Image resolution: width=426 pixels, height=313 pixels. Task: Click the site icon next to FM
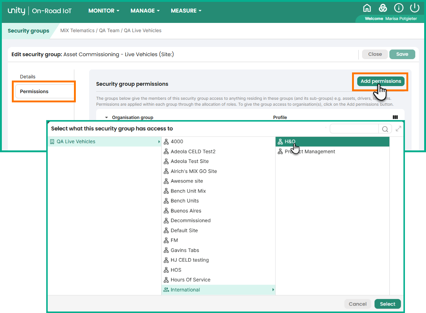coord(166,240)
